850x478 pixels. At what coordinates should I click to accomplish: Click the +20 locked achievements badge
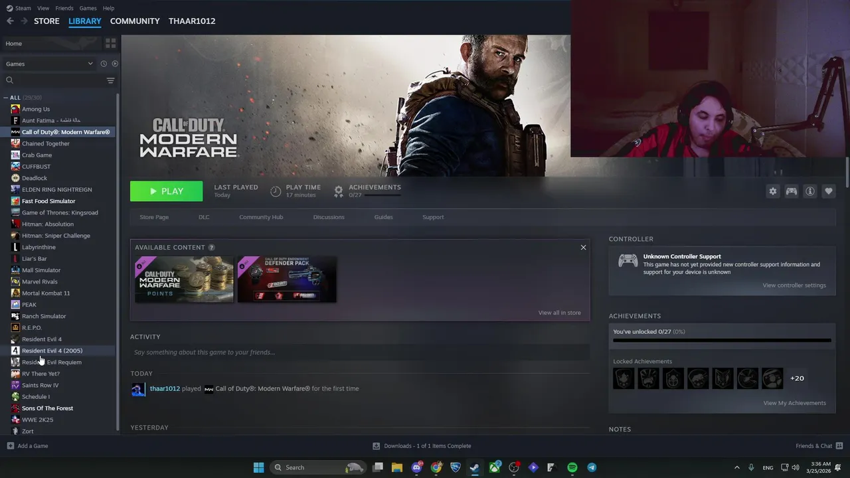pyautogui.click(x=797, y=378)
